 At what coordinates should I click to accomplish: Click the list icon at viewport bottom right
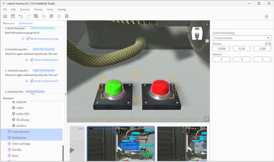[206, 119]
